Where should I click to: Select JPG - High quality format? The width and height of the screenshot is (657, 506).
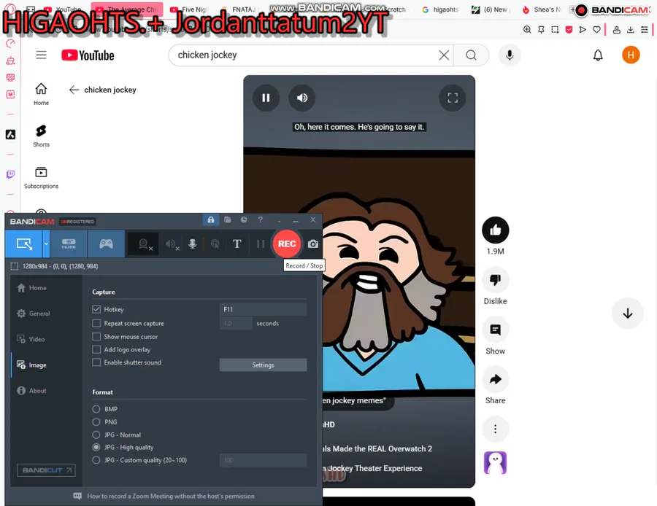[x=96, y=448]
